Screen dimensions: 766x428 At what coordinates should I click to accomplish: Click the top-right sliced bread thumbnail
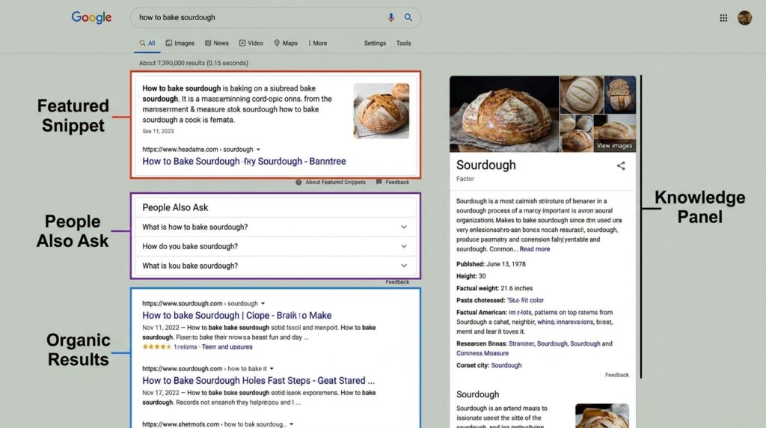[620, 95]
